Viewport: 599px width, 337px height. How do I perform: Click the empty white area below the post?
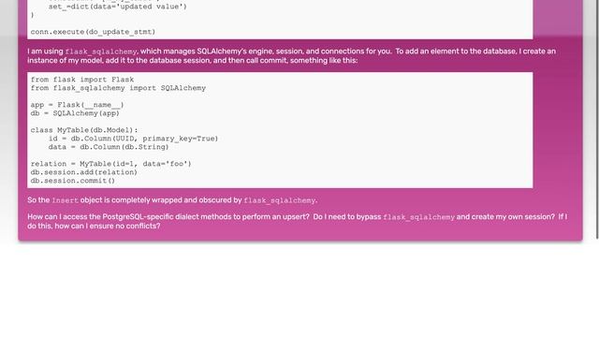(x=299, y=290)
